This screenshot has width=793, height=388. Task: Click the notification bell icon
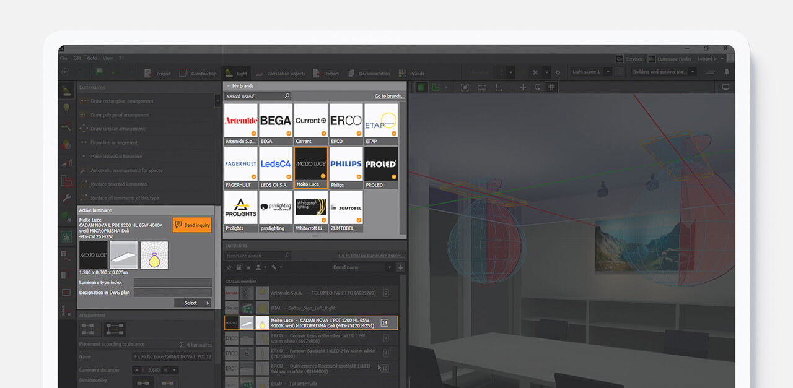click(727, 72)
